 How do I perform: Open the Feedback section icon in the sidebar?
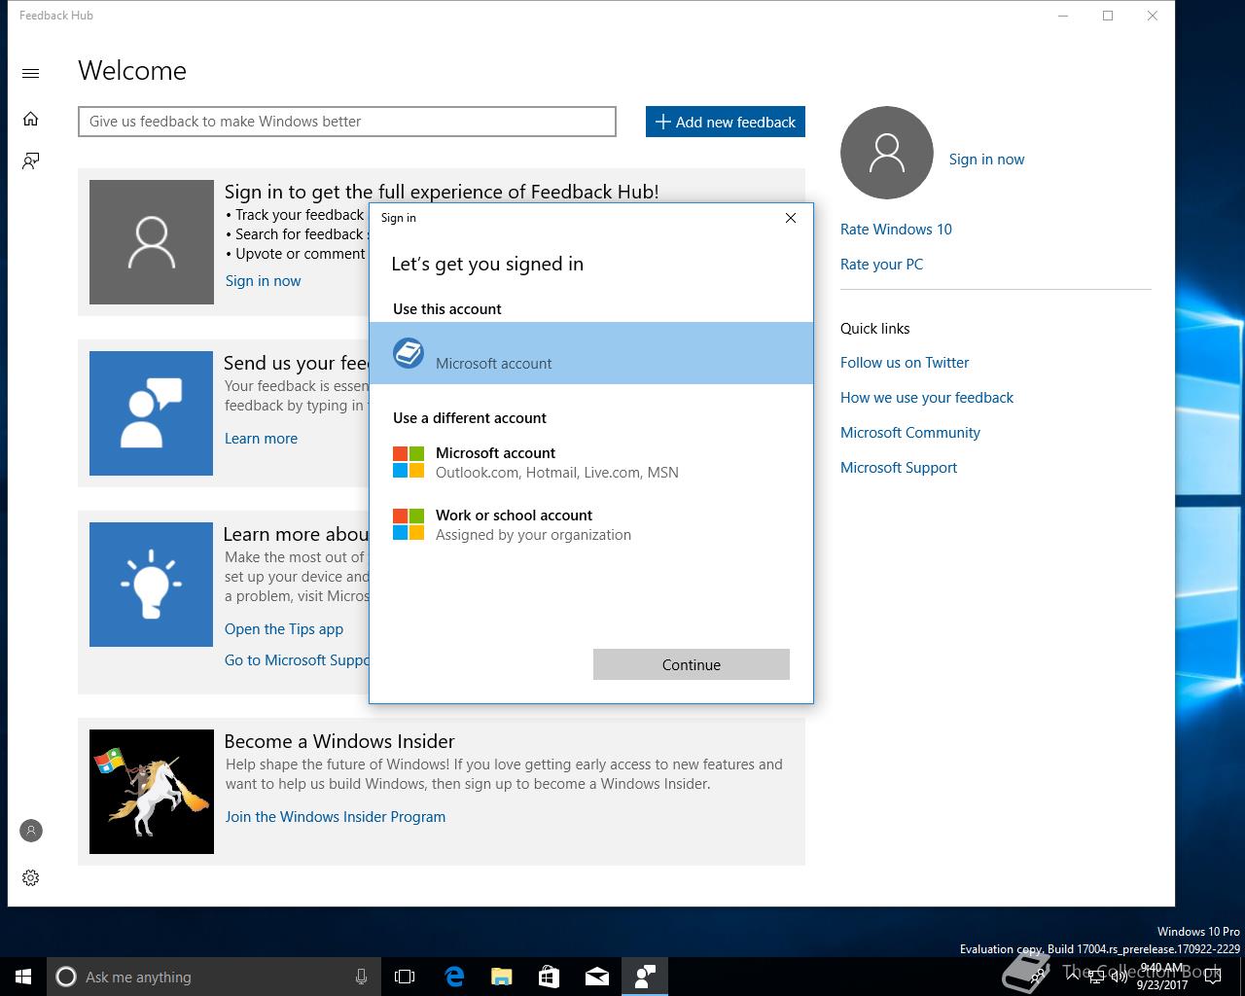pos(30,160)
